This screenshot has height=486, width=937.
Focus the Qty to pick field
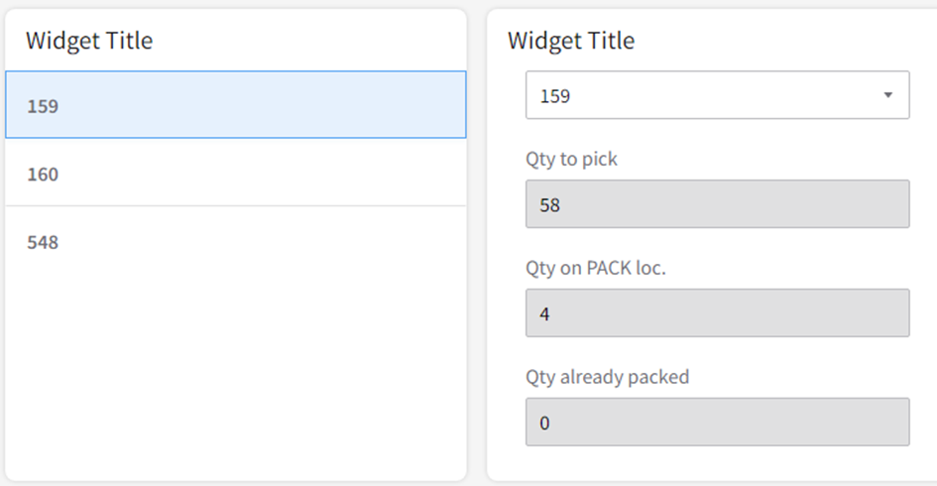(x=716, y=204)
